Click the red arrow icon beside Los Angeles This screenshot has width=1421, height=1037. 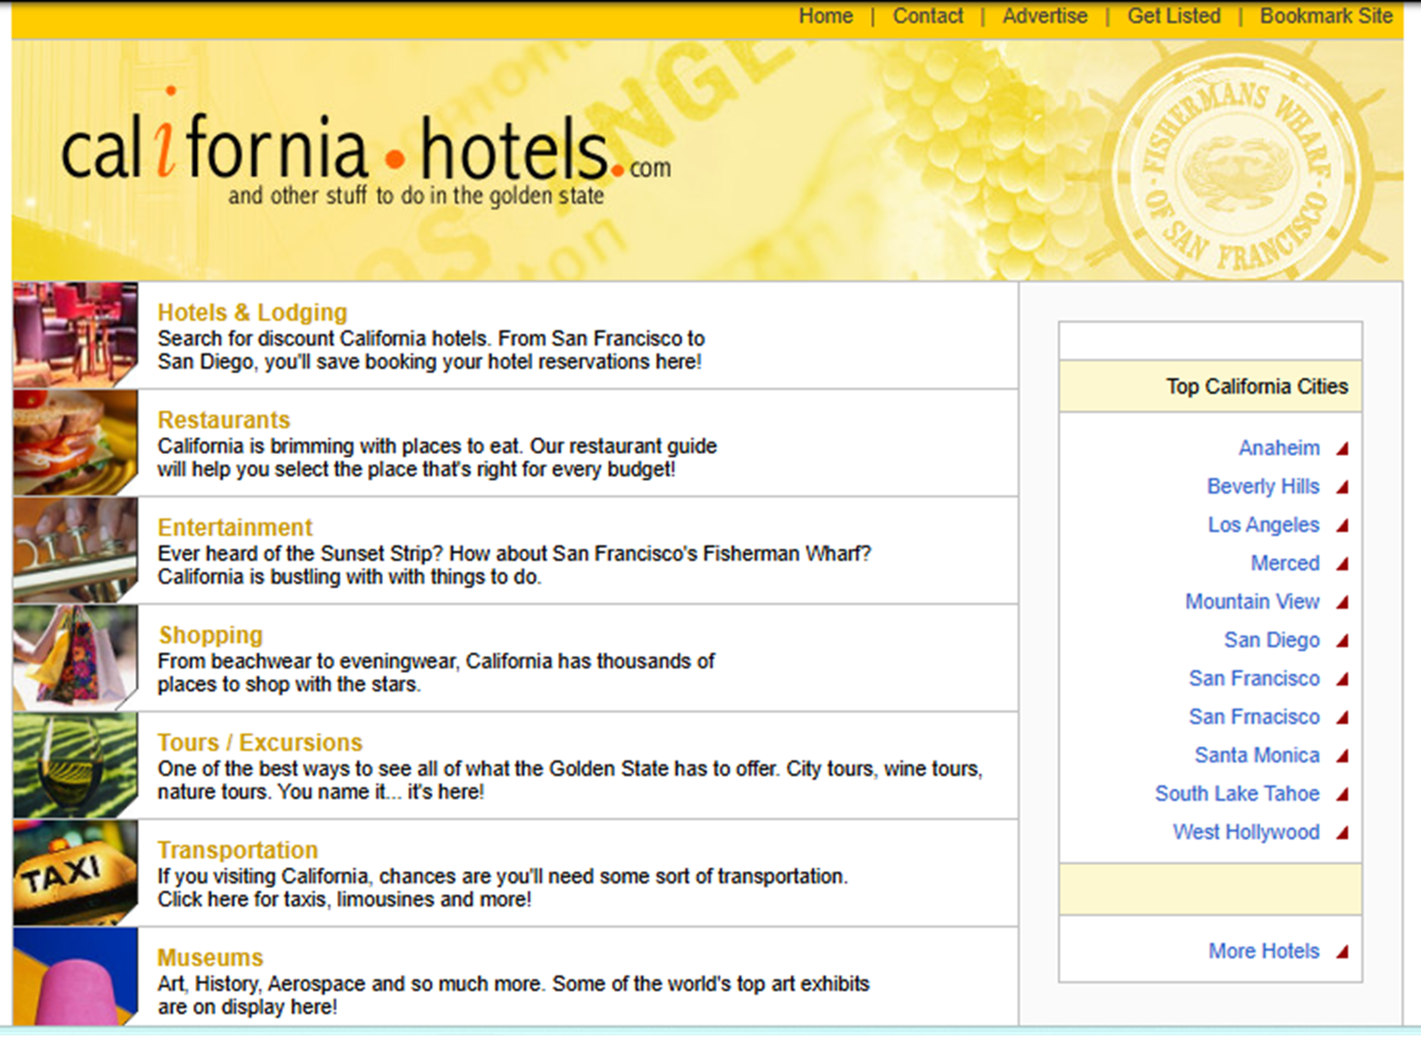tap(1342, 525)
